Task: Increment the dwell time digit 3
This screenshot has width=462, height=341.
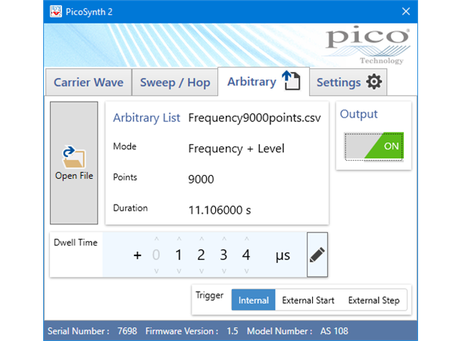Action: click(x=224, y=239)
